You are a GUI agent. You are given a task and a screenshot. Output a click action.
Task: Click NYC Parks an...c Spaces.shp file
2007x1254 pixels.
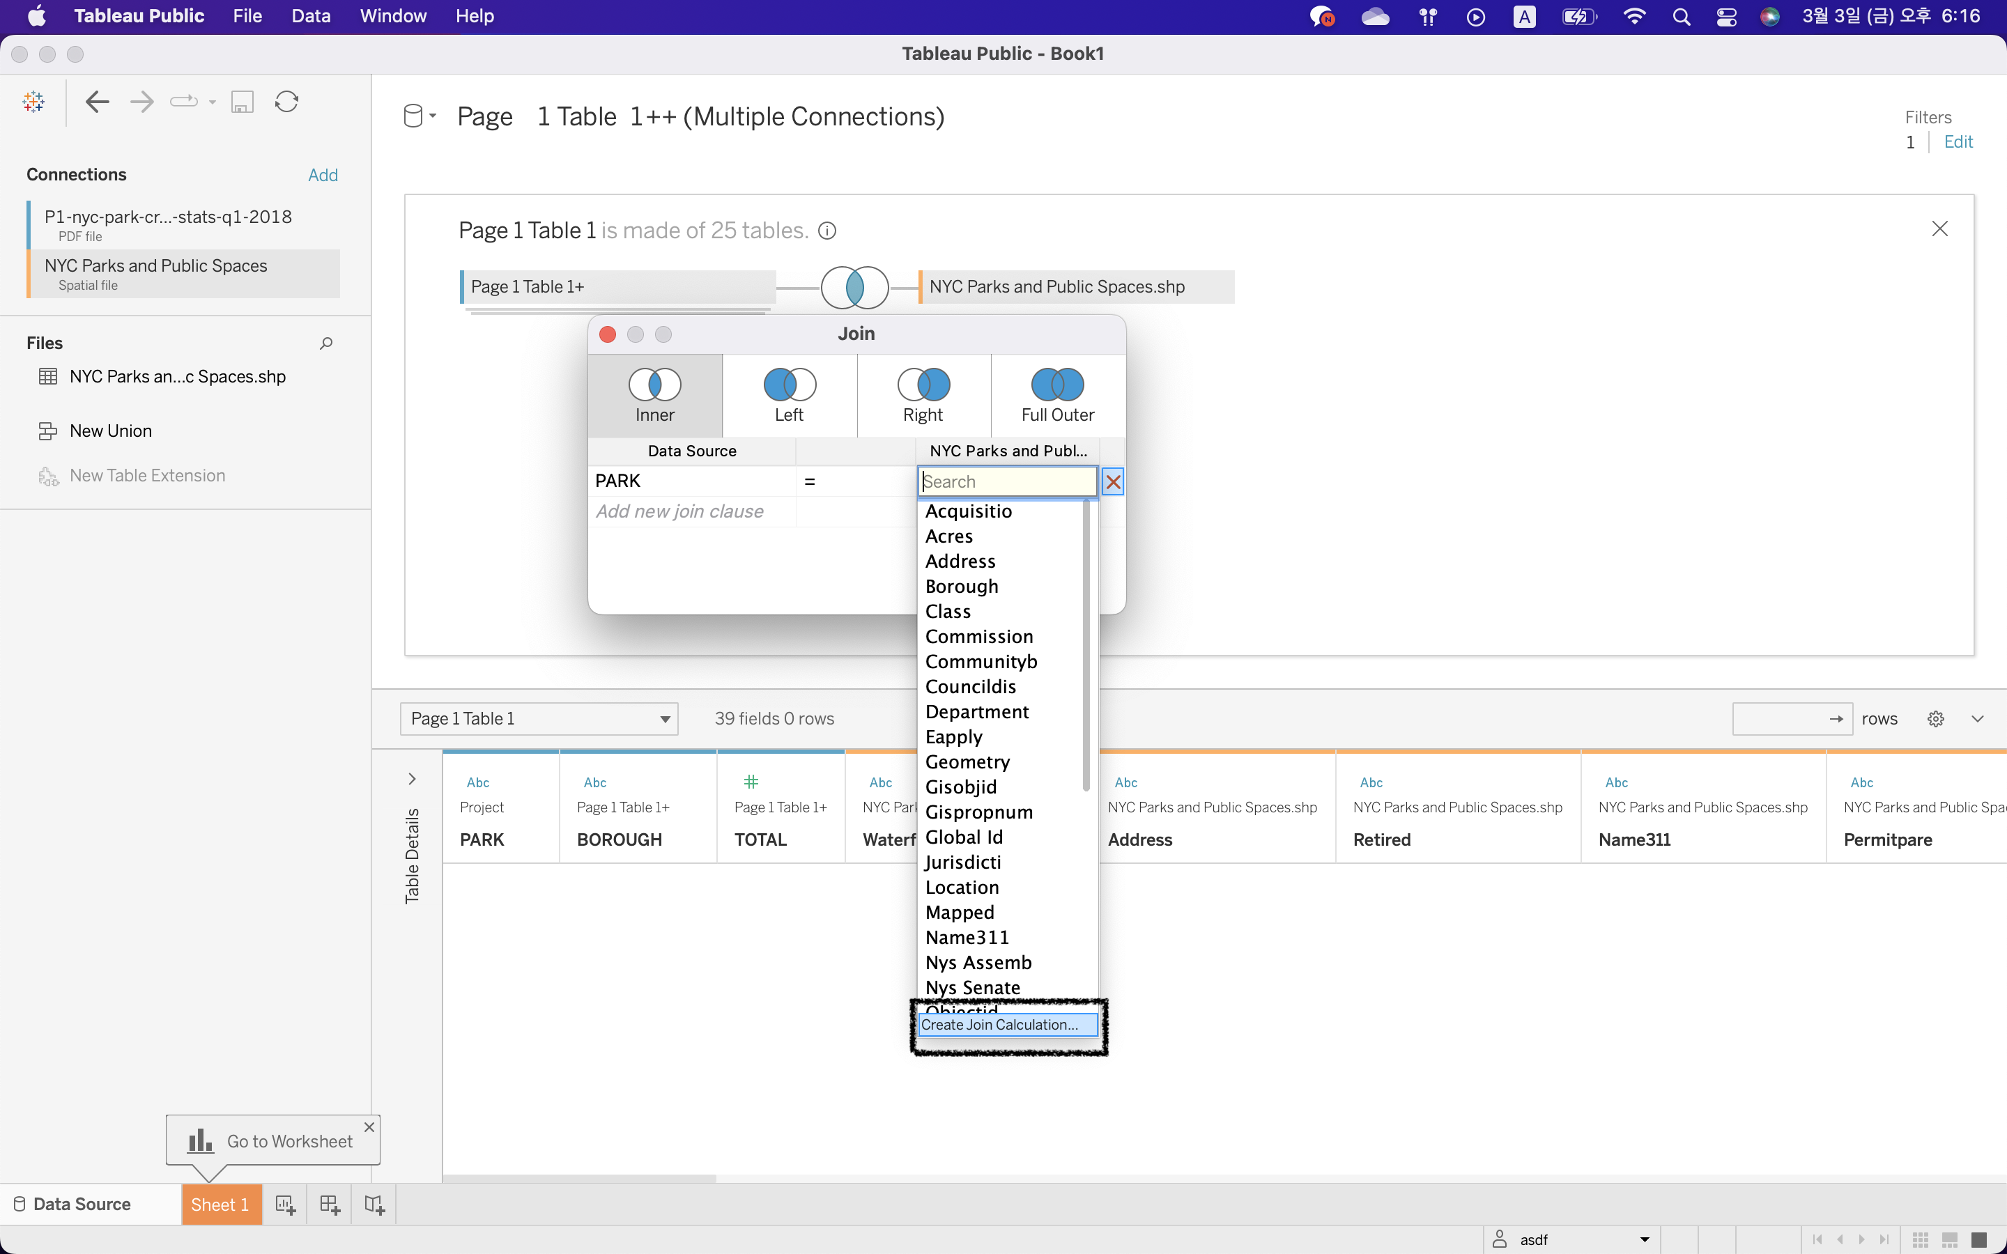pyautogui.click(x=178, y=376)
